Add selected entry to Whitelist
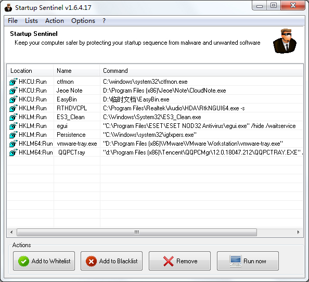 (44, 261)
